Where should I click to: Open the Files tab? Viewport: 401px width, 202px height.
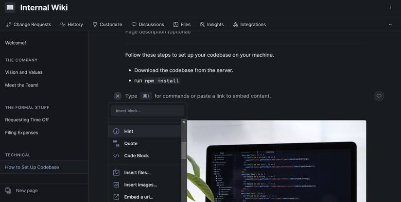pyautogui.click(x=182, y=24)
